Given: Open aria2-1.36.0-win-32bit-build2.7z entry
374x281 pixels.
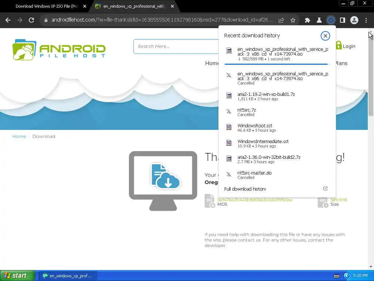Looking at the screenshot, I should tap(277, 159).
